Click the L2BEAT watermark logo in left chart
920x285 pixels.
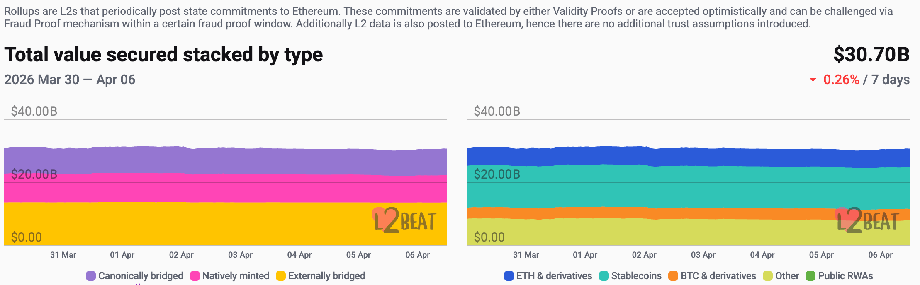(404, 220)
